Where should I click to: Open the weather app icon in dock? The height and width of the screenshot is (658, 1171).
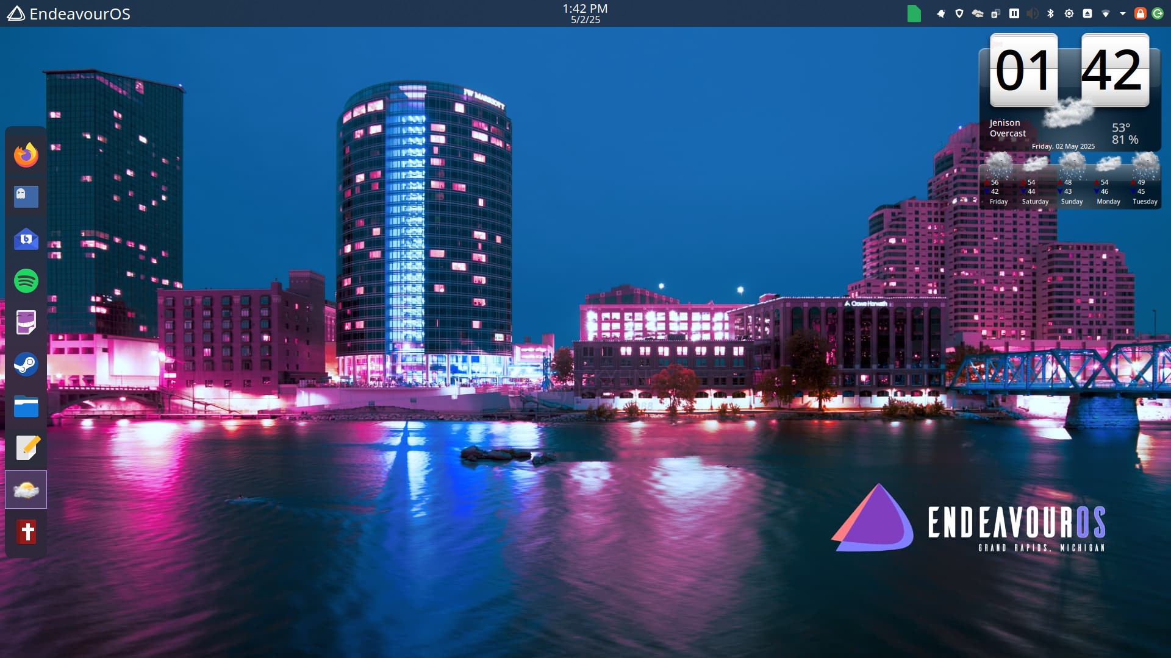pos(26,490)
